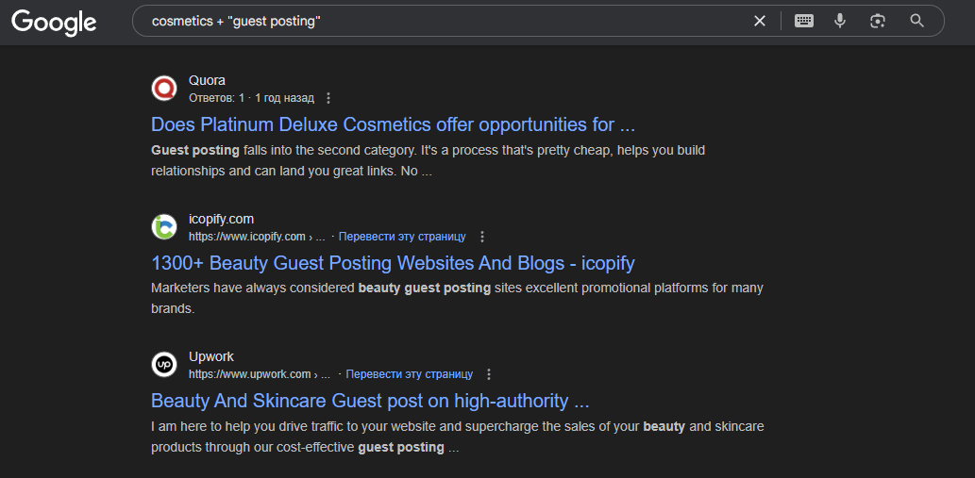
Task: Click the icopify favicon
Action: pyautogui.click(x=164, y=226)
